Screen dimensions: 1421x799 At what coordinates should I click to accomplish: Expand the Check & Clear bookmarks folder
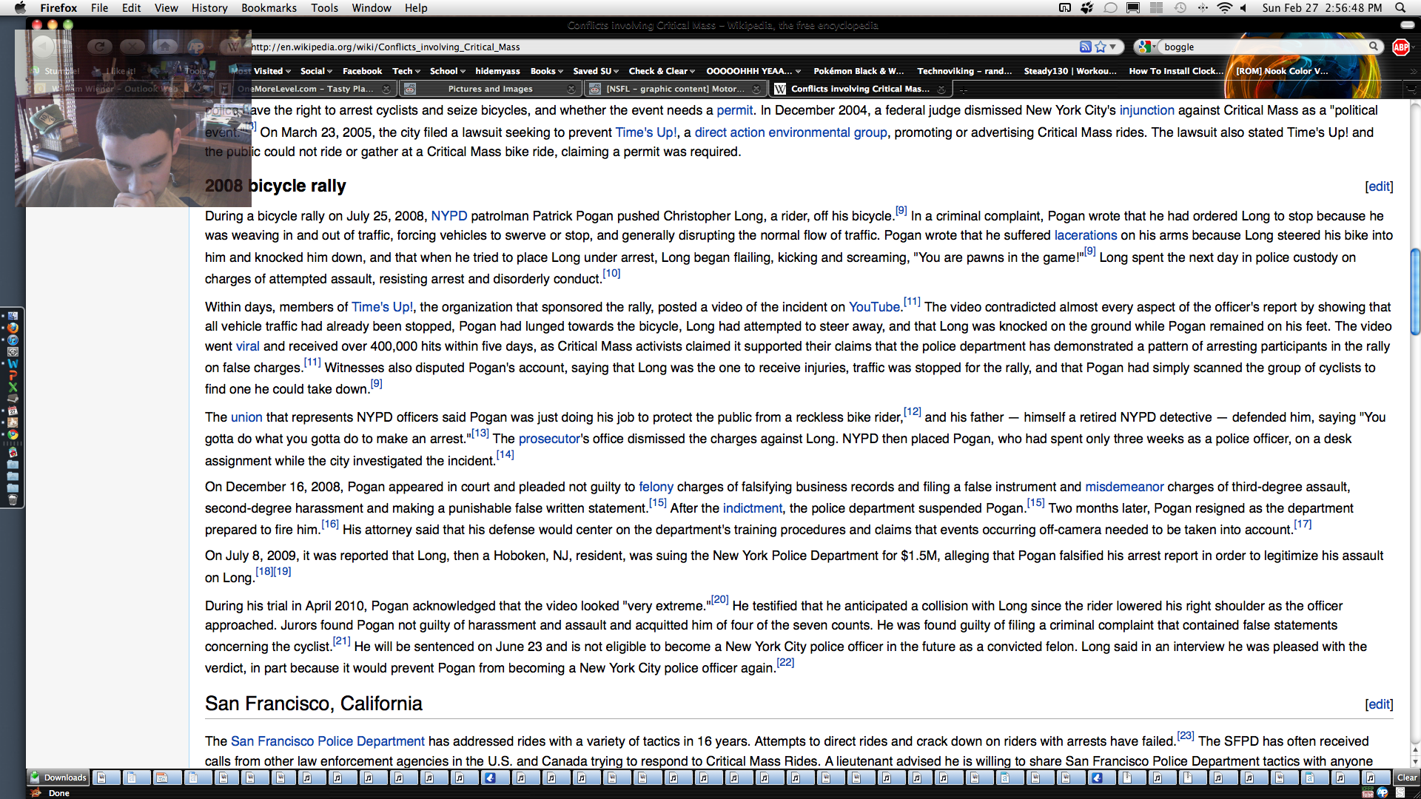click(662, 71)
